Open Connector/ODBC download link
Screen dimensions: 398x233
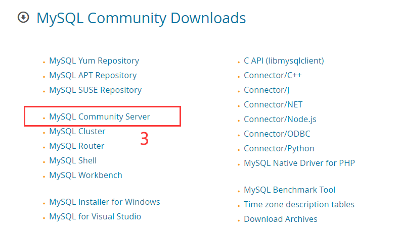click(x=277, y=134)
